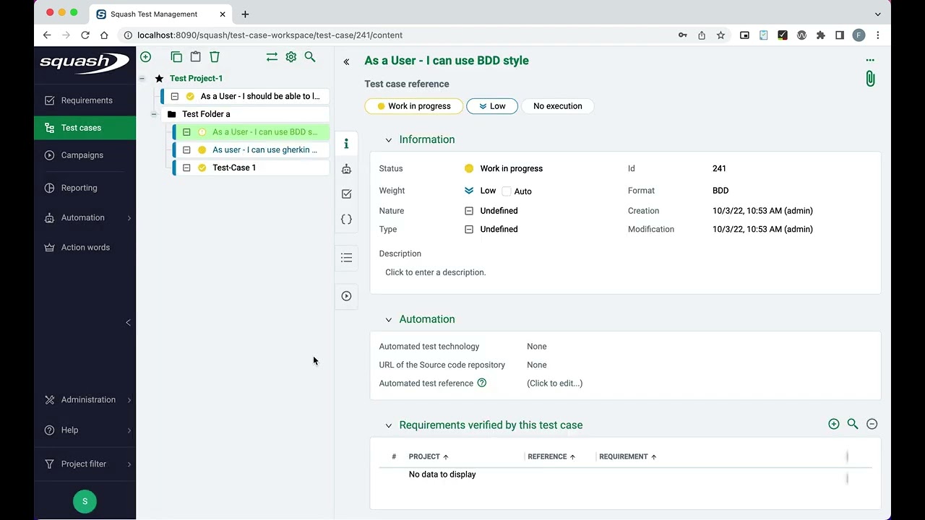
Task: Click the automated test reference edit link
Action: [554, 383]
